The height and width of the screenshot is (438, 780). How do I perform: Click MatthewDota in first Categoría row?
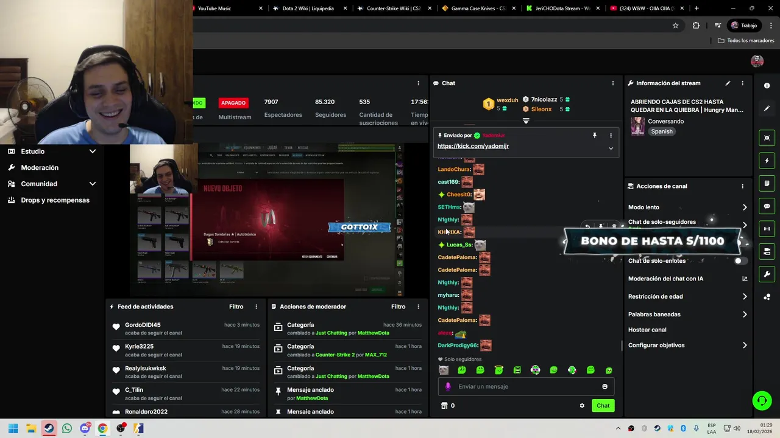pos(373,333)
